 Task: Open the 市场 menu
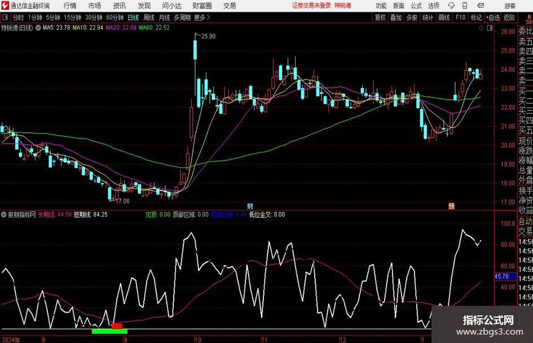[95, 6]
